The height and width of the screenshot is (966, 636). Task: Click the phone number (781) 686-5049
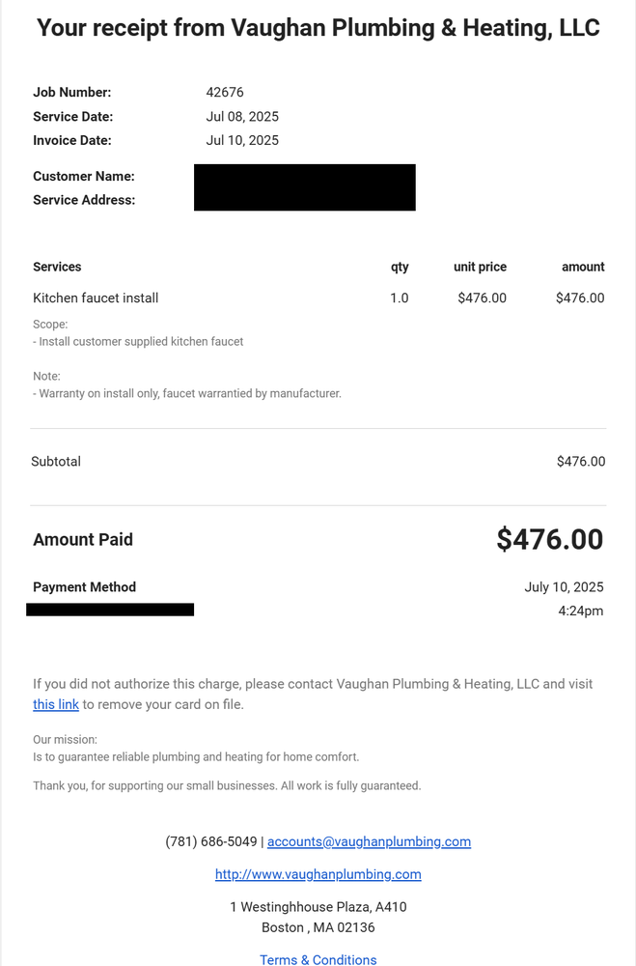click(210, 841)
